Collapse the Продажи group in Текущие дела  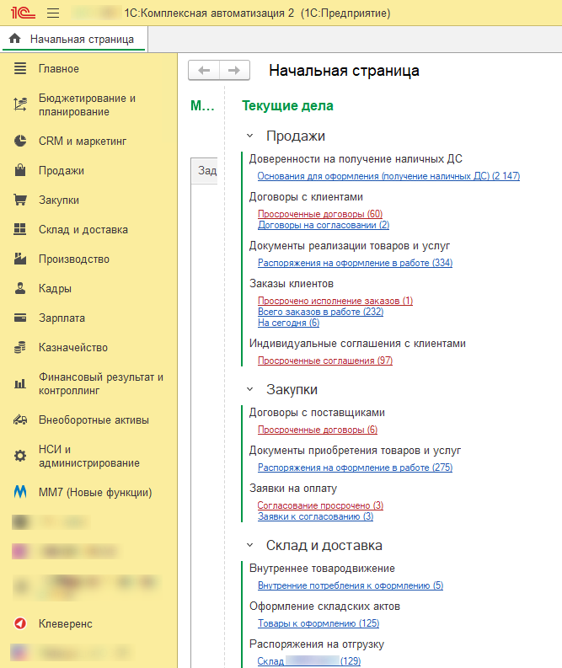(x=250, y=136)
